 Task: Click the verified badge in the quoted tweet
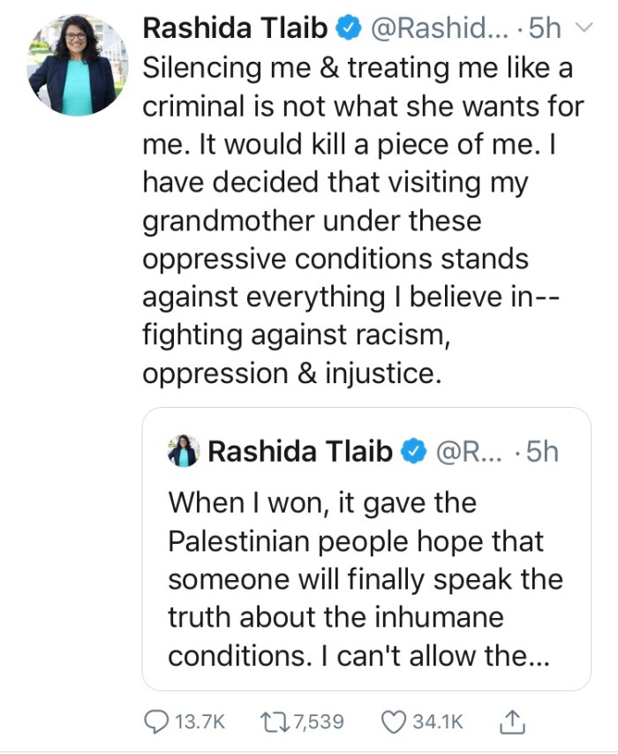coord(412,453)
